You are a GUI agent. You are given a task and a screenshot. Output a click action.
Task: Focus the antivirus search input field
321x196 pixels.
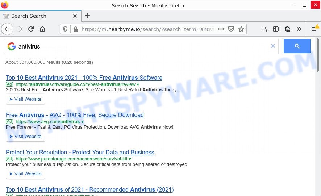[x=141, y=46]
